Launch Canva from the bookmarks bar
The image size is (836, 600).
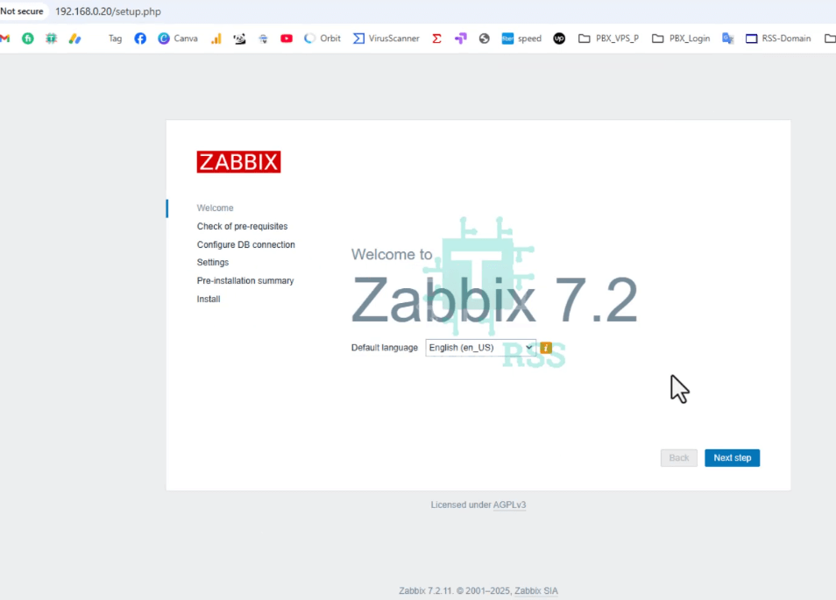point(178,38)
